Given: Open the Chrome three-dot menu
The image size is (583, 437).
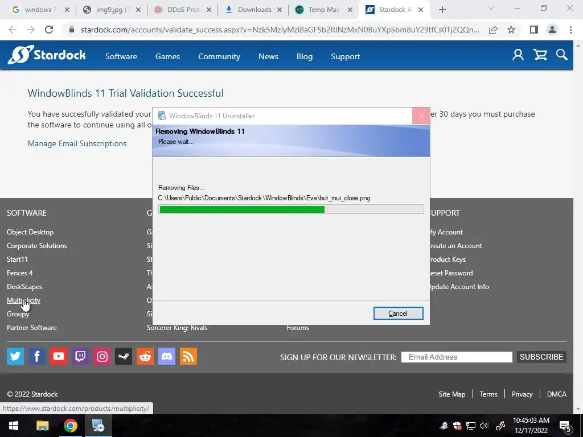Looking at the screenshot, I should coord(570,30).
